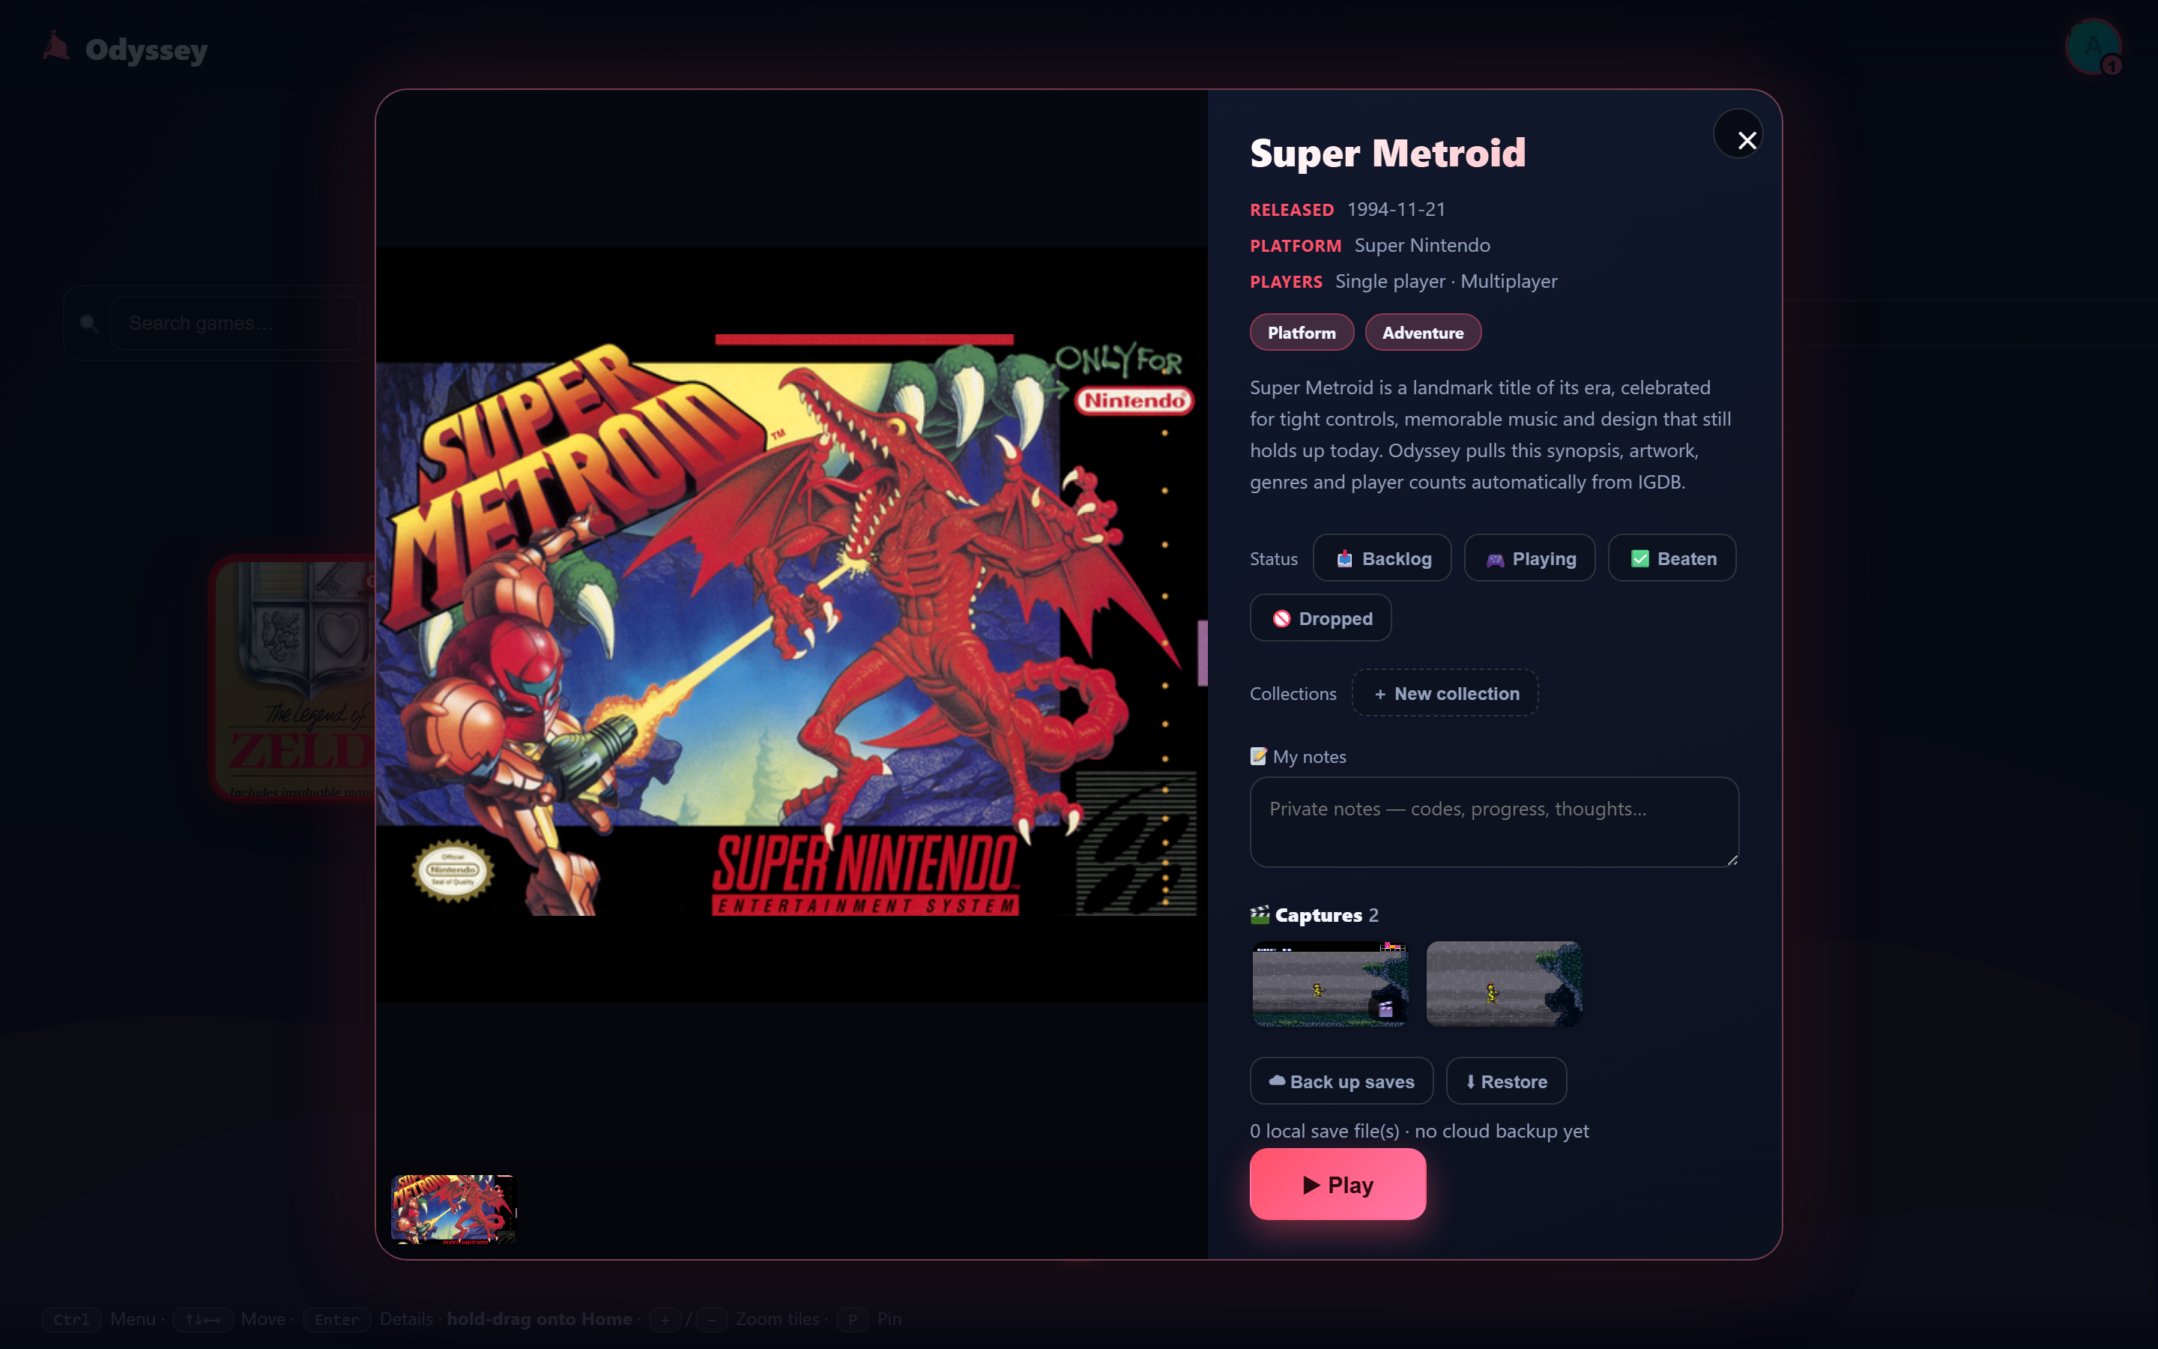
Task: Click the Super Nintendo platform value
Action: (1422, 245)
